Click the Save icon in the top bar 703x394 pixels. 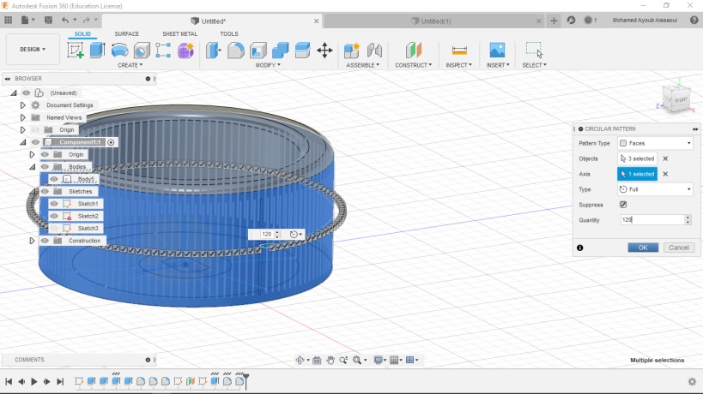pyautogui.click(x=47, y=20)
